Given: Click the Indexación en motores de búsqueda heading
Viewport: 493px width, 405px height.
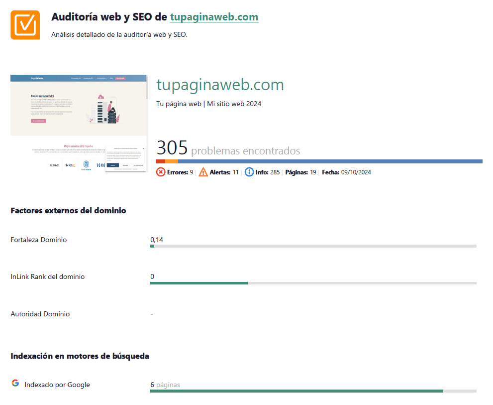Looking at the screenshot, I should coord(80,356).
